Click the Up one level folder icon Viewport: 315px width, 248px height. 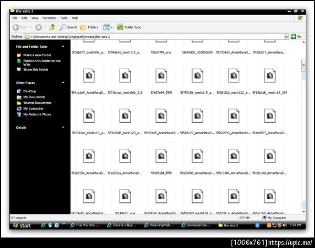(x=52, y=27)
